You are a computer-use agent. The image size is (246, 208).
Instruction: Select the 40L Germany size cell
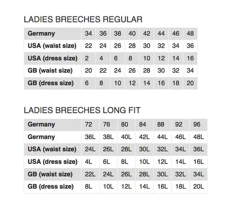126,137
